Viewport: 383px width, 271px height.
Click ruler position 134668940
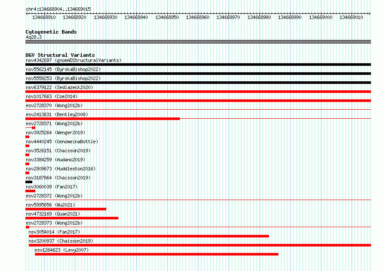(136, 17)
